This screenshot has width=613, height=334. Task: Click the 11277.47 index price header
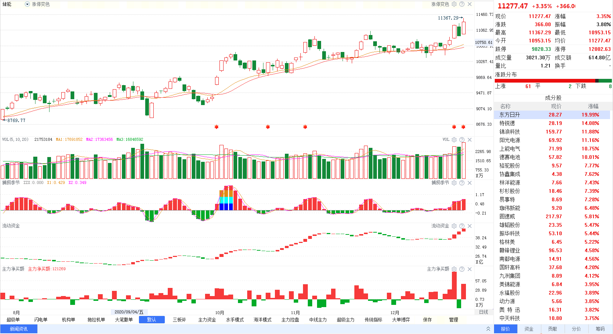pyautogui.click(x=512, y=6)
